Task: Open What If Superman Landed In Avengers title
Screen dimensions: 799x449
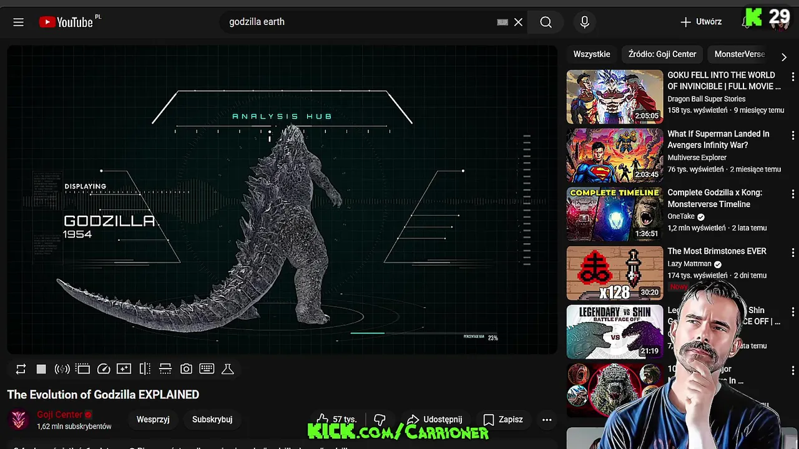Action: (x=718, y=140)
